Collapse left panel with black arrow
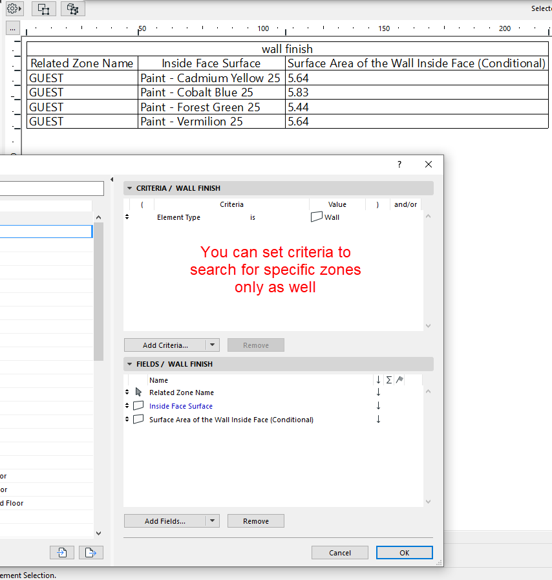552x580 pixels. pyautogui.click(x=112, y=179)
